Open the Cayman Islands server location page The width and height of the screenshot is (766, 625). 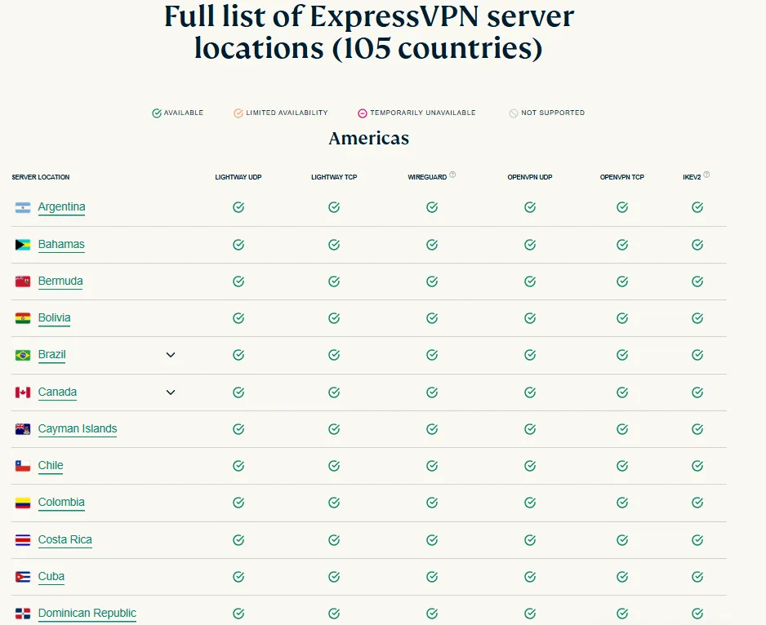[x=77, y=428]
